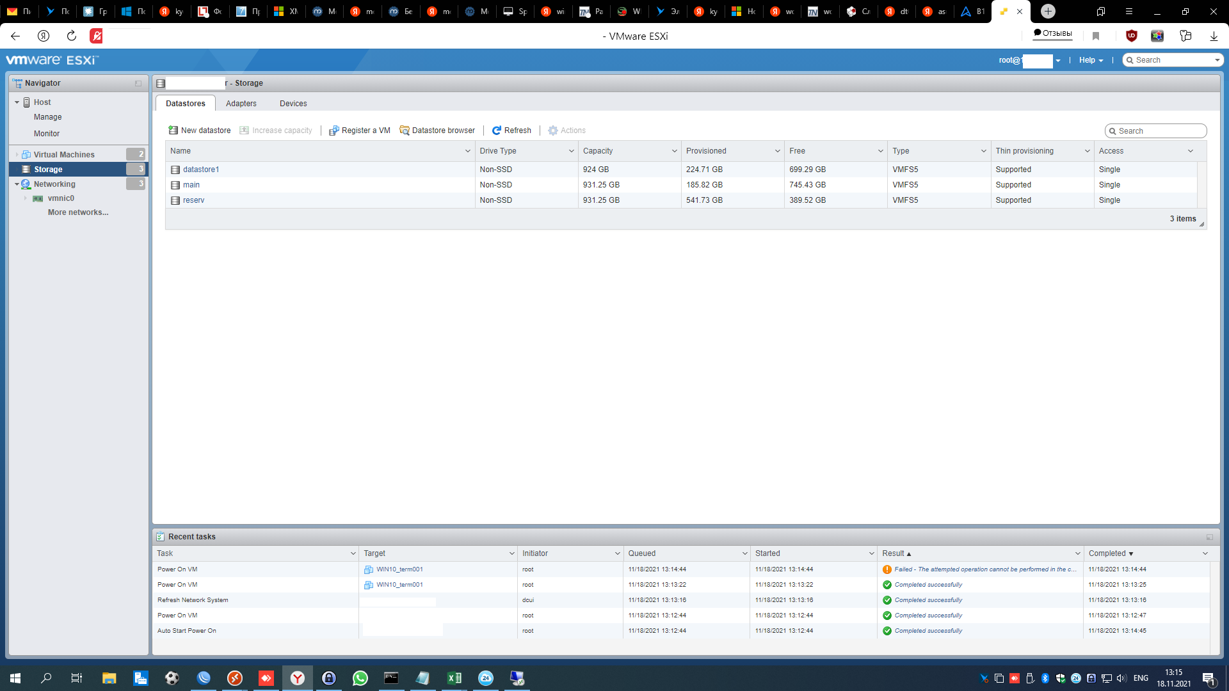Minimize the Recent tasks panel icon
Screen dimensions: 1229x691
coord(1210,537)
